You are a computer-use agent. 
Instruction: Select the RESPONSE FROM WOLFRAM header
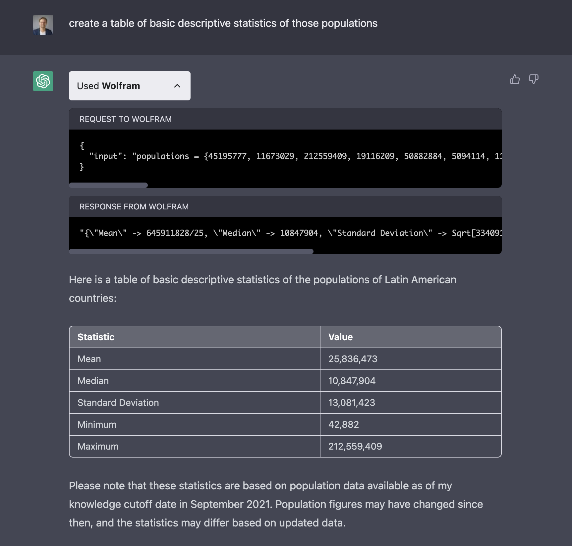(x=134, y=206)
